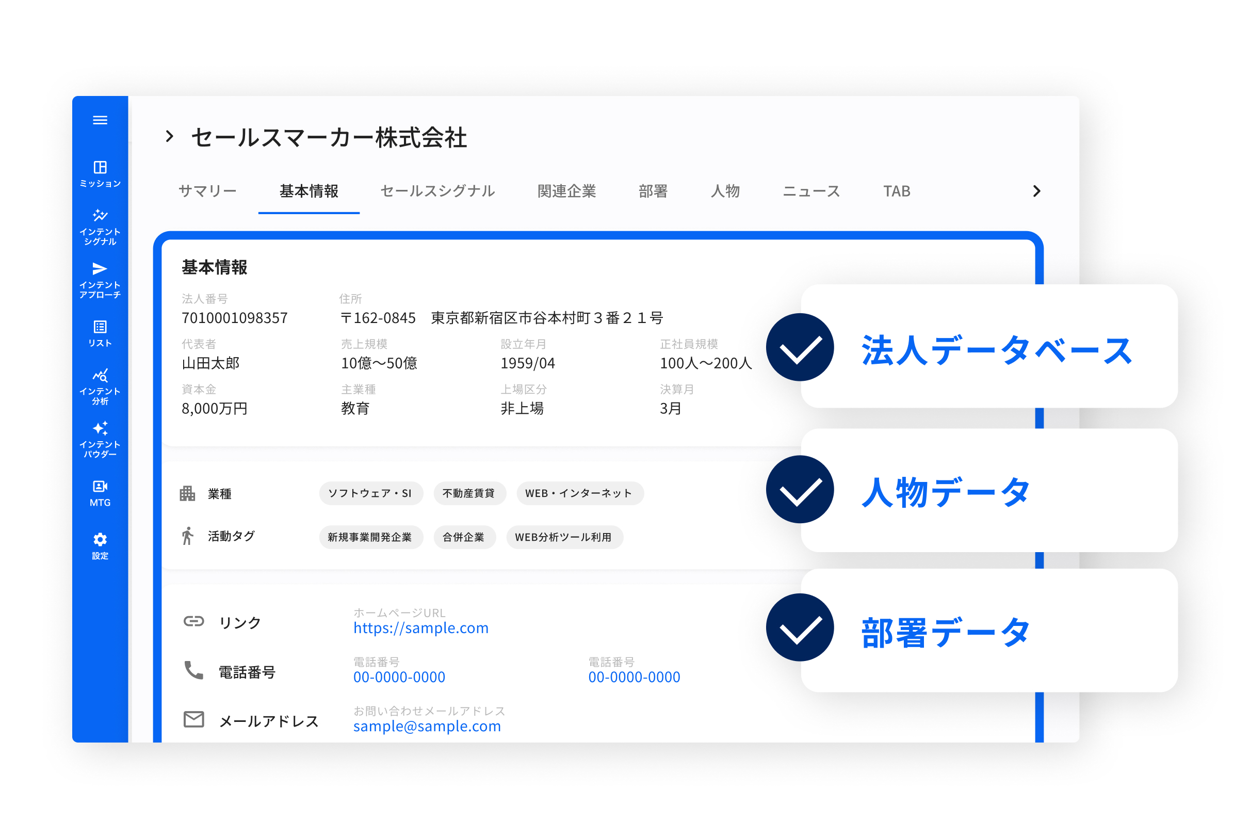Click the 法人データベース checkmark circle

tap(800, 347)
